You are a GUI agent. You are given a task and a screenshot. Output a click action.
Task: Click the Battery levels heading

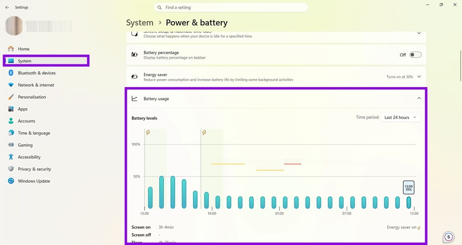click(x=145, y=118)
